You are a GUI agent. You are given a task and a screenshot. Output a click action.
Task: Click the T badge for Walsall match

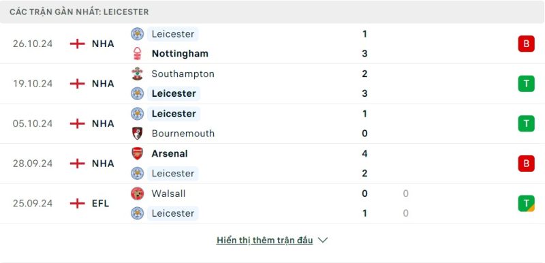pos(526,203)
